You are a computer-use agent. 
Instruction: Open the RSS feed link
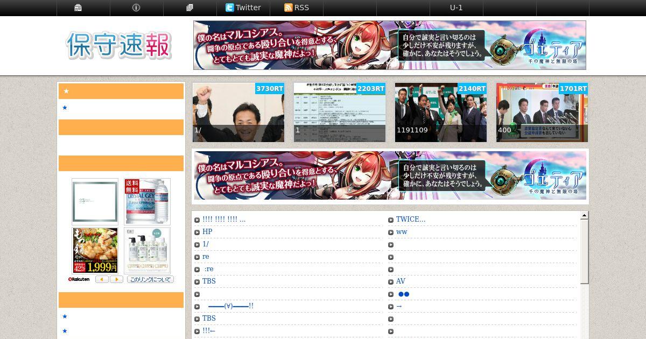point(297,8)
